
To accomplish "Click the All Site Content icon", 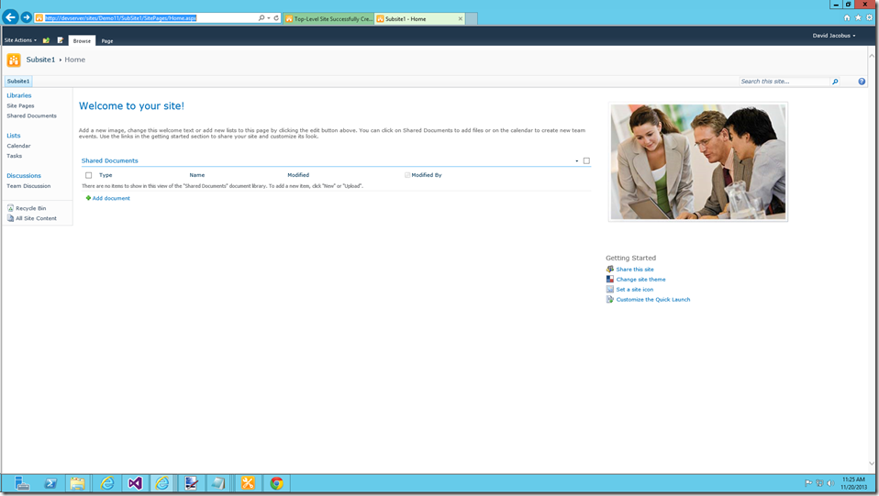I will pyautogui.click(x=10, y=218).
